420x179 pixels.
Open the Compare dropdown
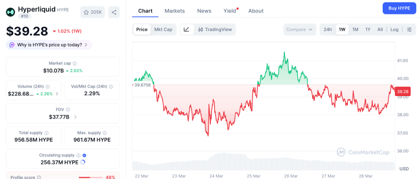click(299, 29)
